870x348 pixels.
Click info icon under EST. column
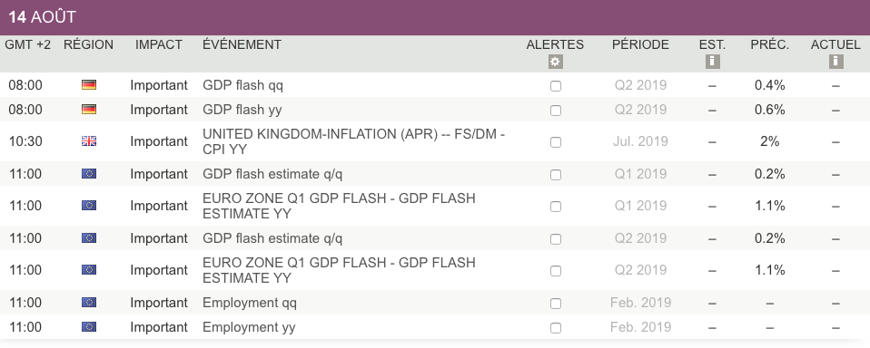[712, 62]
